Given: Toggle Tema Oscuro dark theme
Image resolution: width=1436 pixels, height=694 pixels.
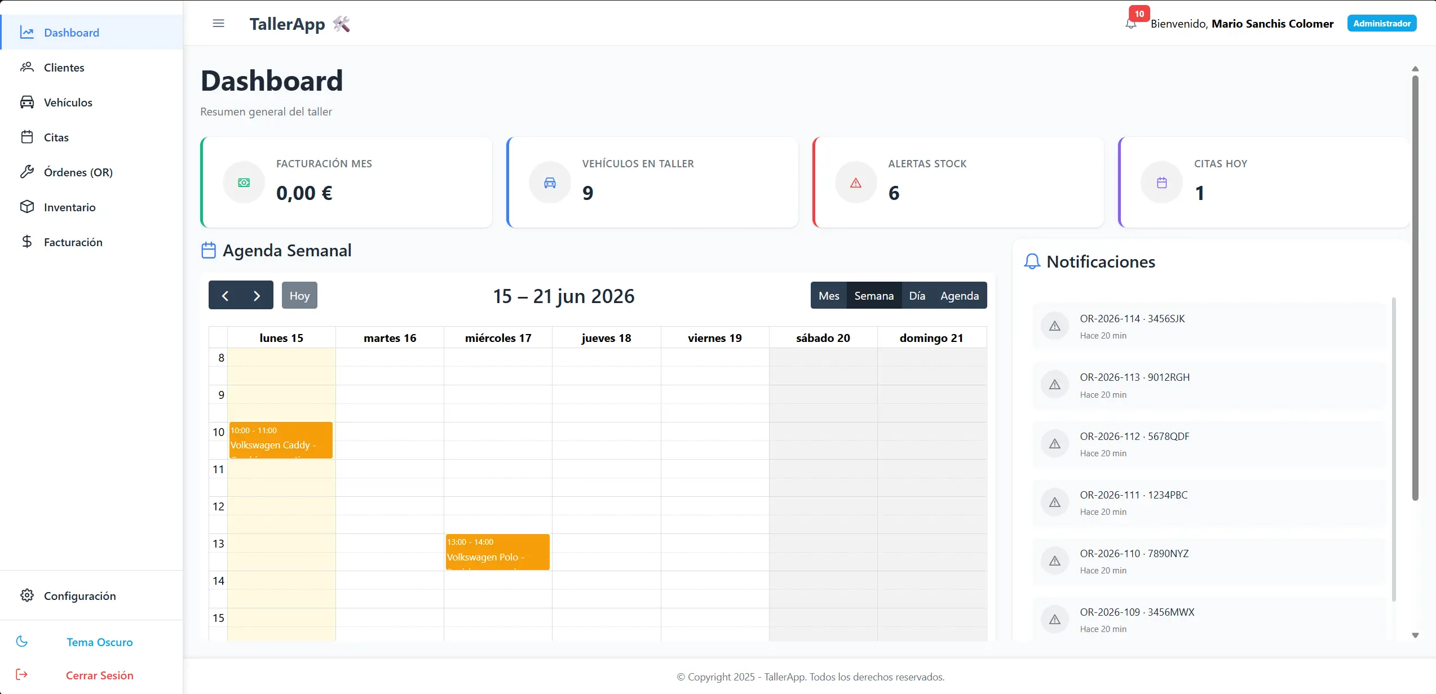Looking at the screenshot, I should tap(91, 642).
